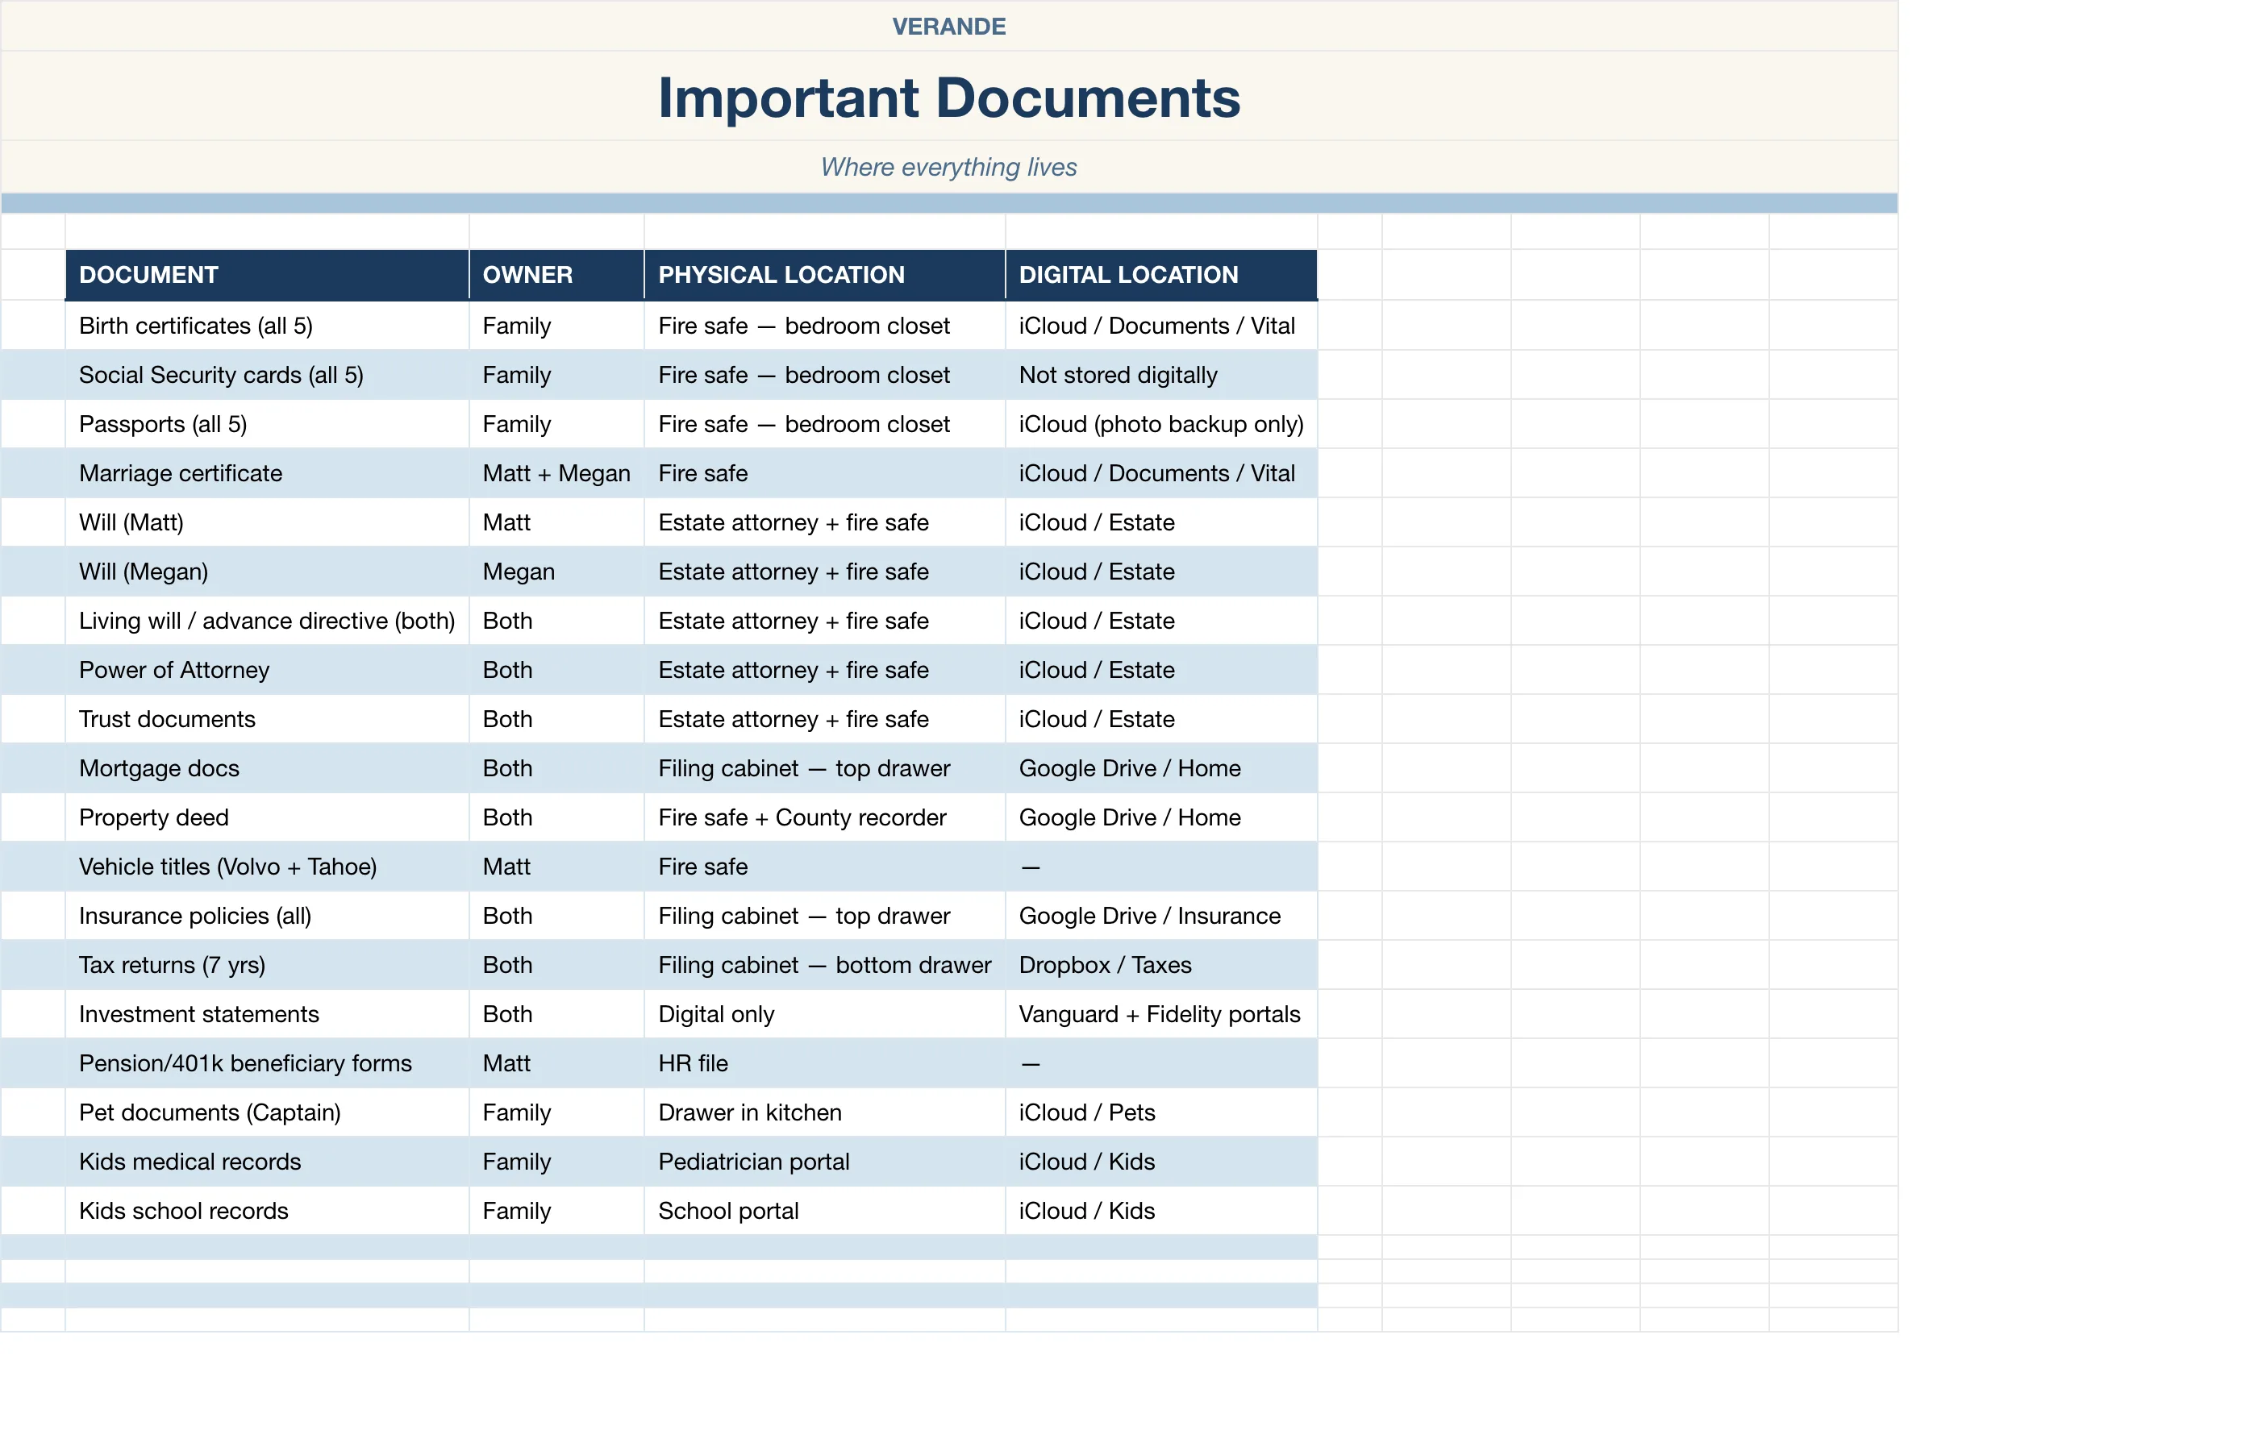Screen dimensions: 2258x1451
Task: Select 'Google Drive / Insurance' cell
Action: click(x=1161, y=916)
